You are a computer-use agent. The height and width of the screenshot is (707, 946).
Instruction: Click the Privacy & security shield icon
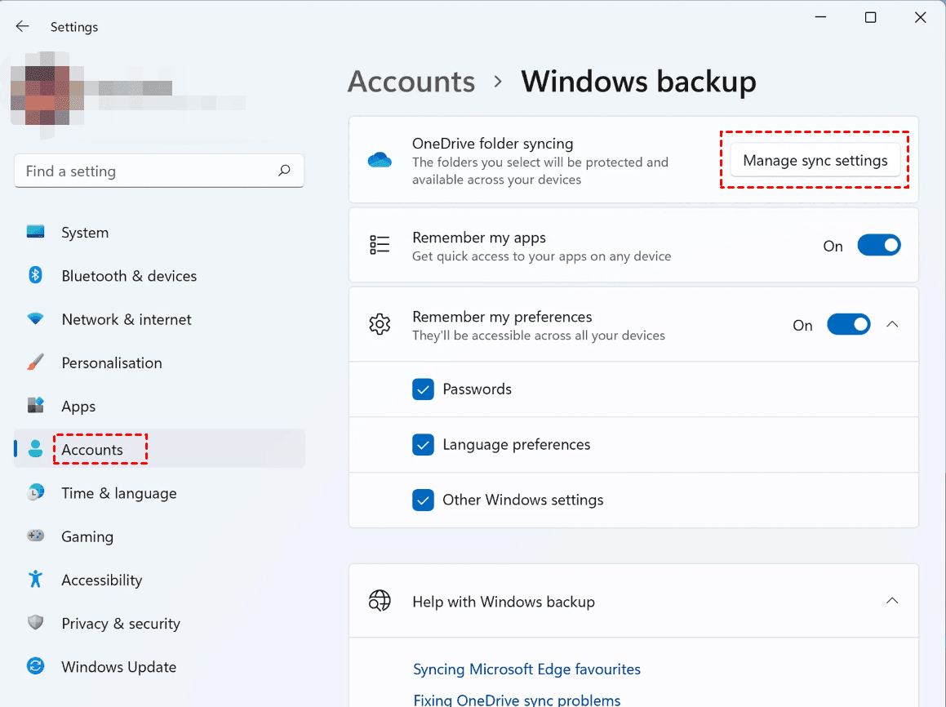coord(35,623)
